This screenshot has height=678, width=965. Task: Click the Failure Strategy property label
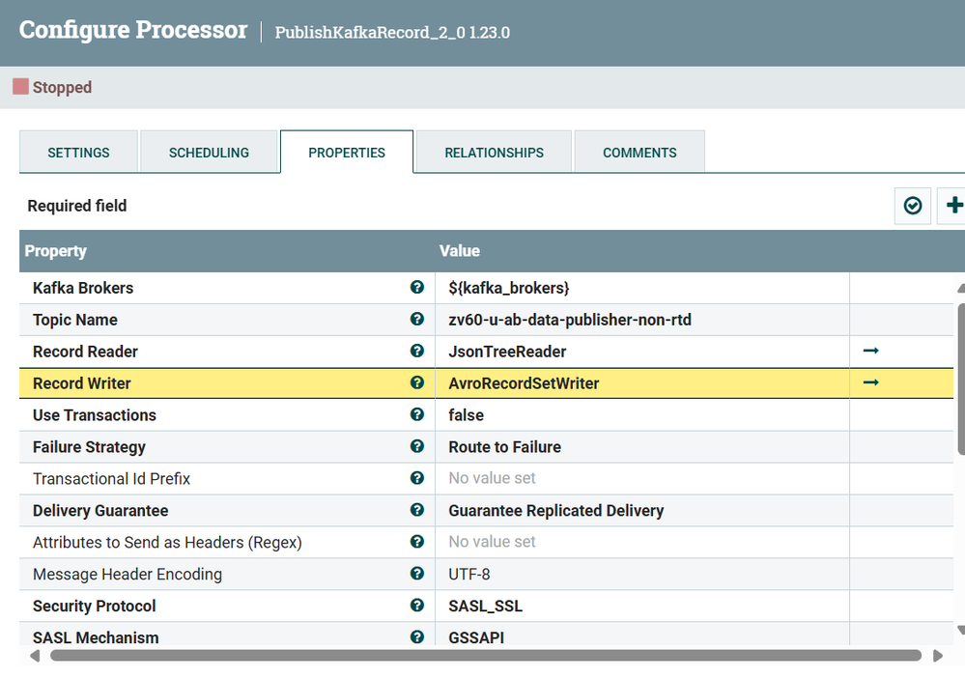pos(89,447)
